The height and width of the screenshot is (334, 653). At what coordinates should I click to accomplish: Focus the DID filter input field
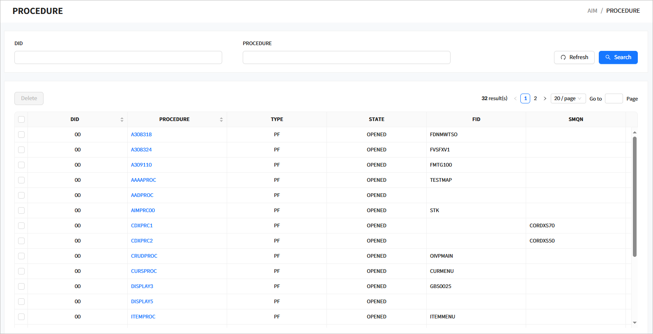(x=118, y=57)
